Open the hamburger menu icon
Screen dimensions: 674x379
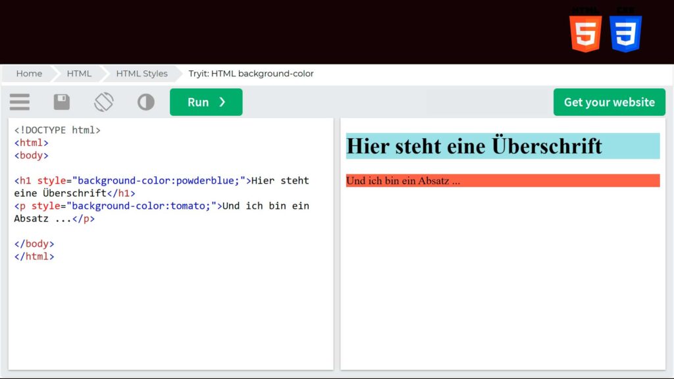point(20,102)
